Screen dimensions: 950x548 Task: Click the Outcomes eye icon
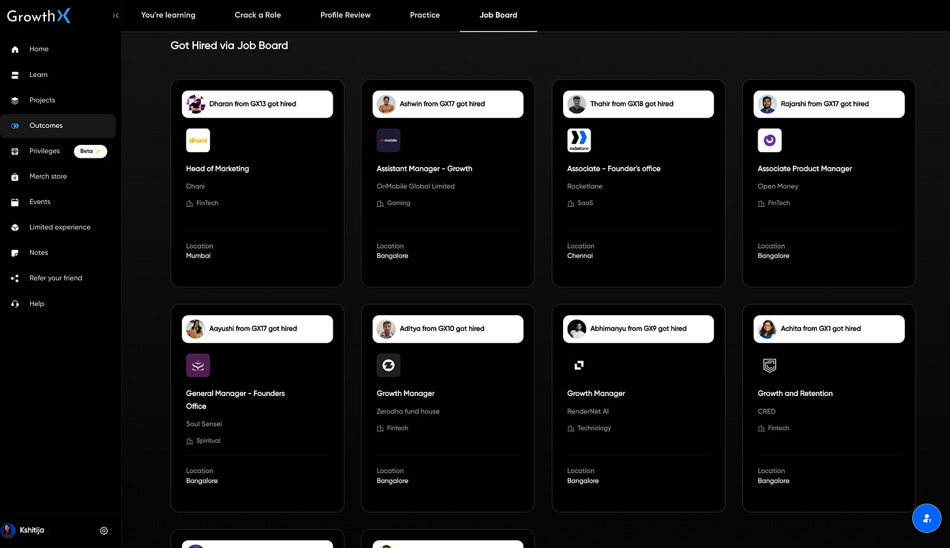15,126
